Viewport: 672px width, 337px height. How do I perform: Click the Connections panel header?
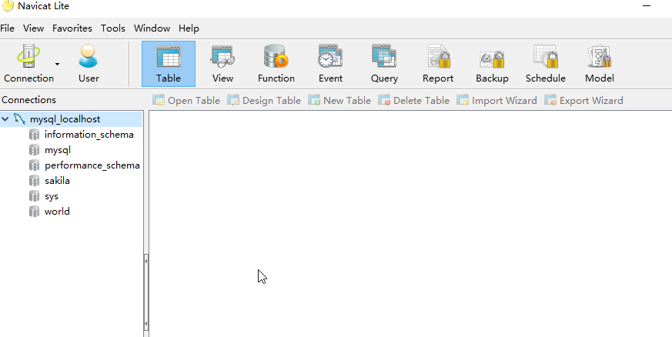28,100
